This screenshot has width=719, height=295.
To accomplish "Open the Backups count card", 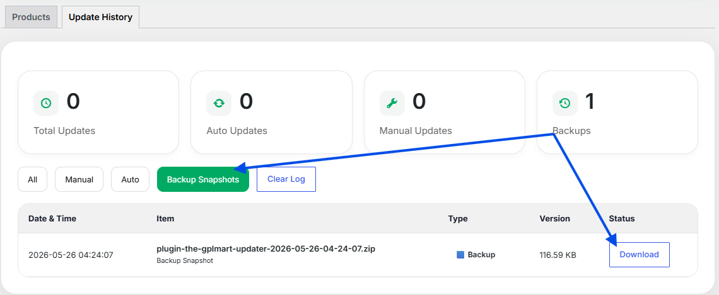I will (x=617, y=112).
